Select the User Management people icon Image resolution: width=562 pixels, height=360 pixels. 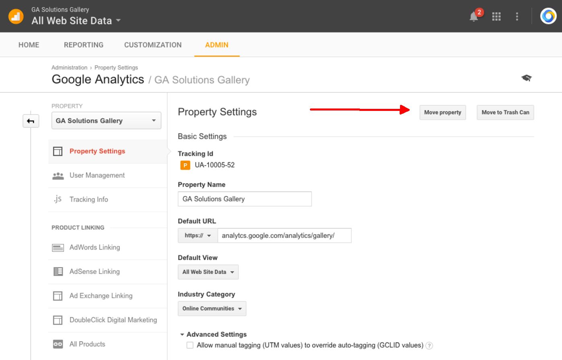(x=57, y=175)
